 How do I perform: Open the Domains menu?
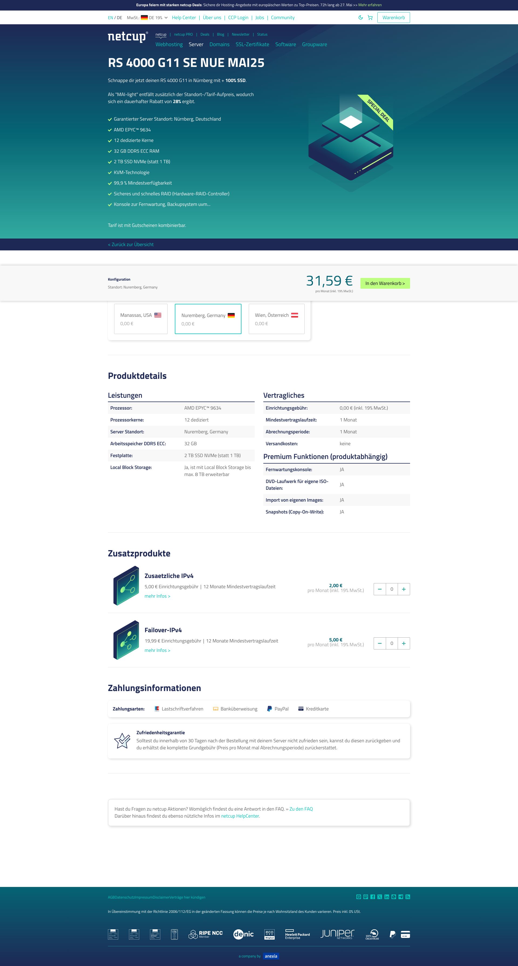pos(219,44)
